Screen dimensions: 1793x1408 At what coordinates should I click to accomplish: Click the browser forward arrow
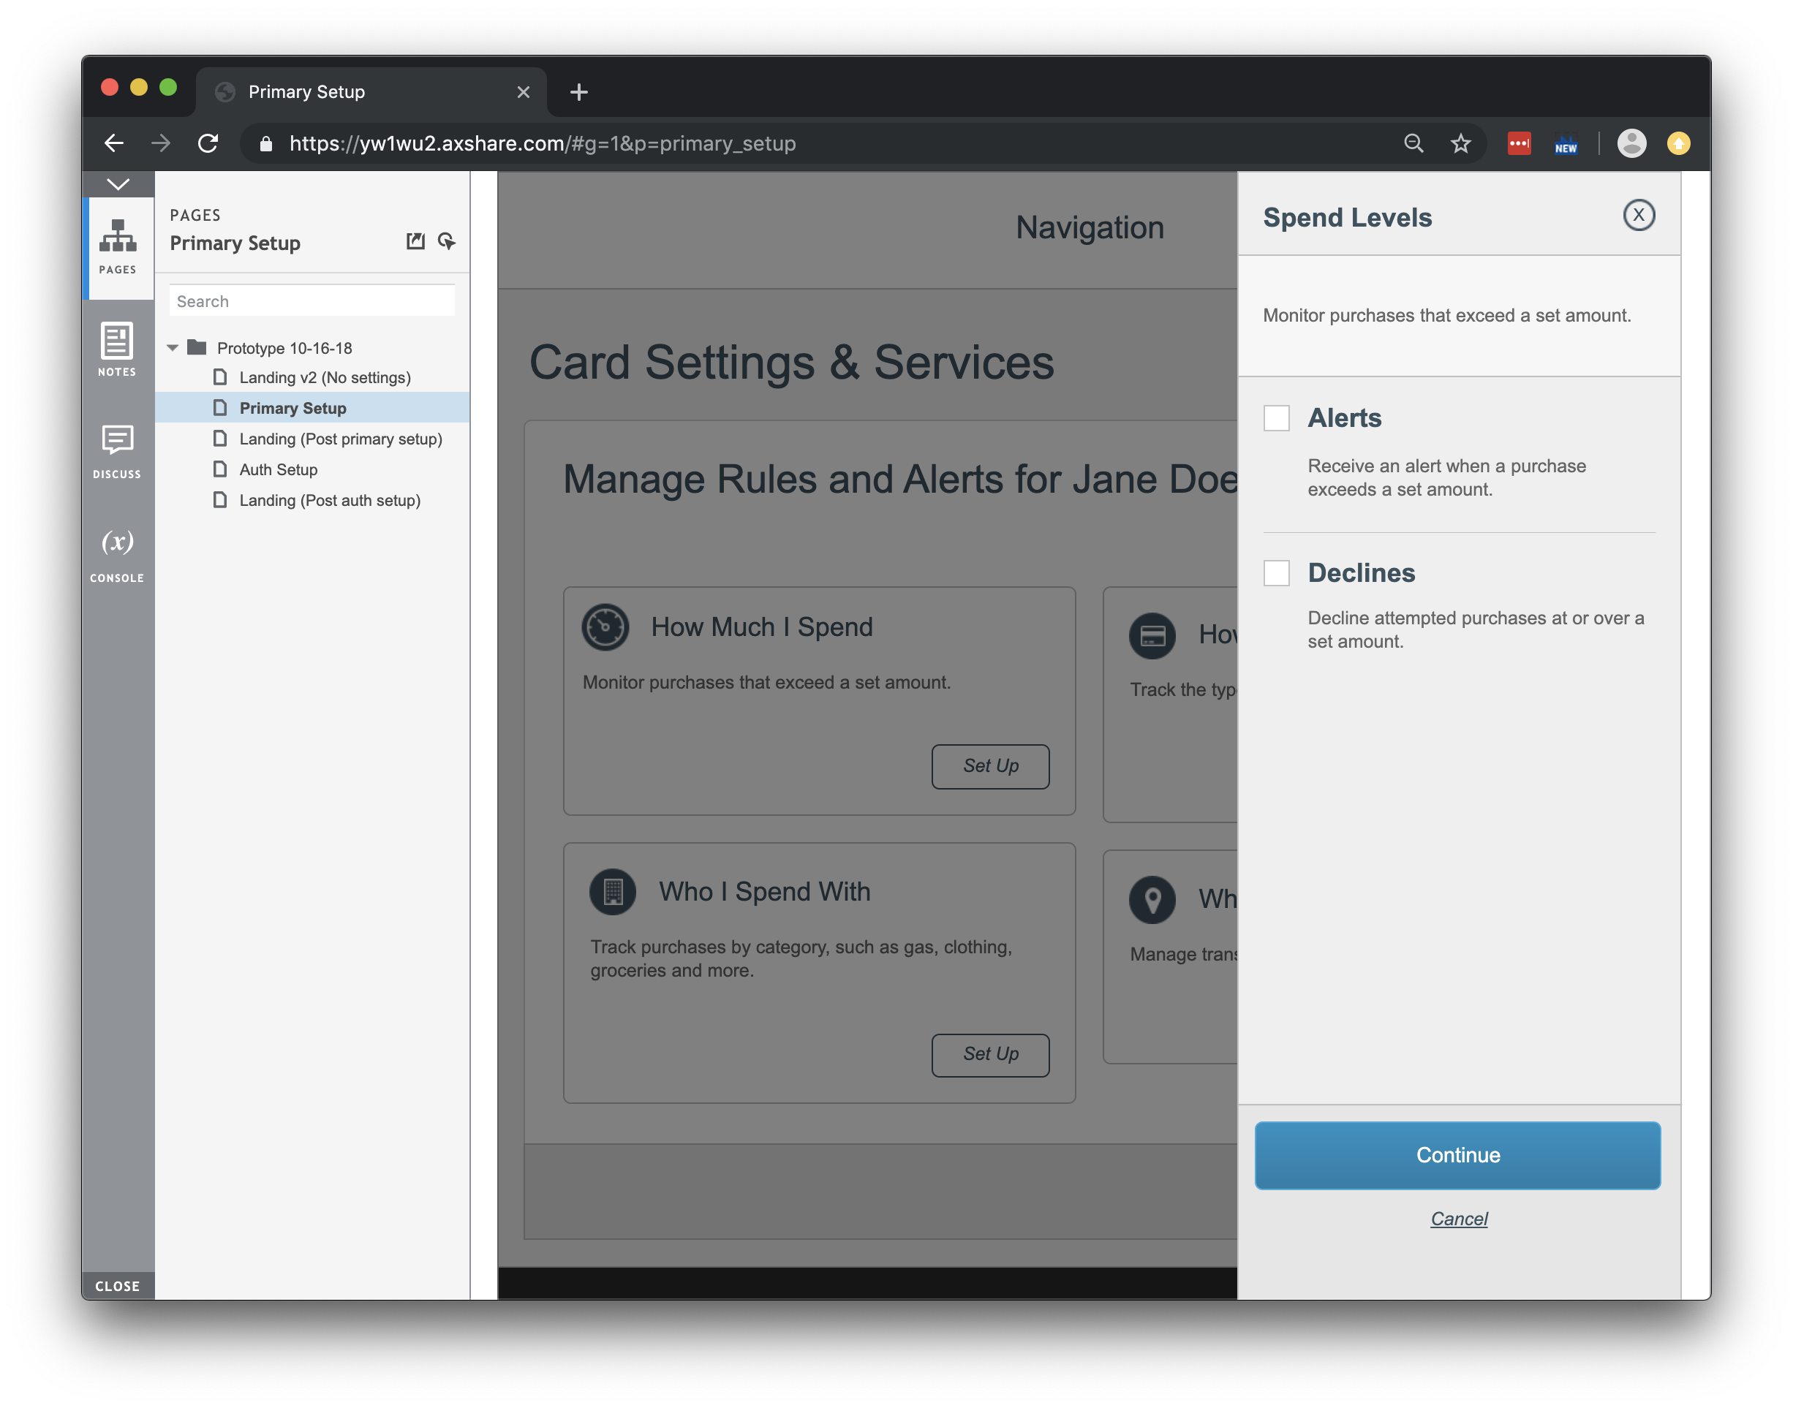pyautogui.click(x=161, y=143)
